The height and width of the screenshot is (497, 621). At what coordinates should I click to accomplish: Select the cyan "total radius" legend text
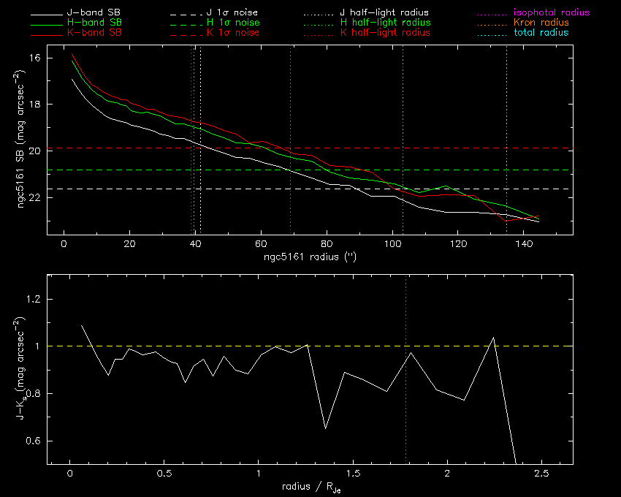click(x=541, y=33)
